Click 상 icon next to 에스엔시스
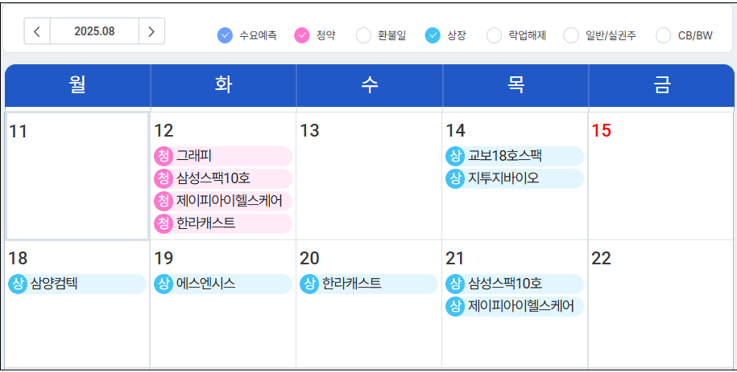 click(164, 284)
